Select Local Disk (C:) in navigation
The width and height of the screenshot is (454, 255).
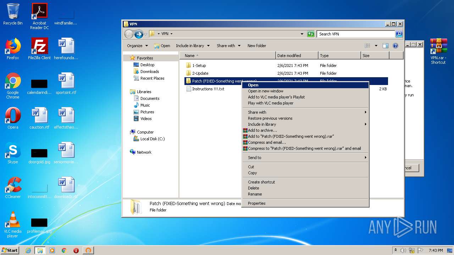(x=149, y=139)
